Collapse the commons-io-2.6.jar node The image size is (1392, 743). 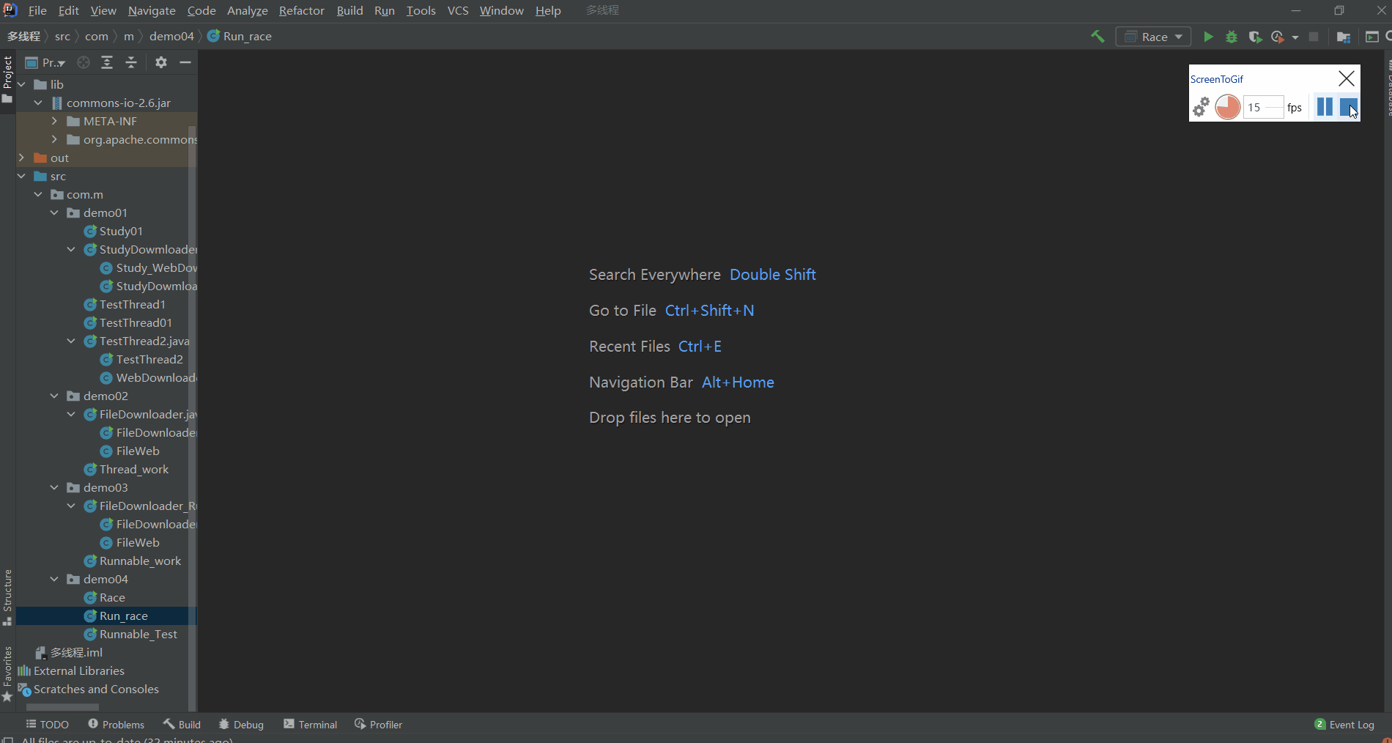click(38, 103)
